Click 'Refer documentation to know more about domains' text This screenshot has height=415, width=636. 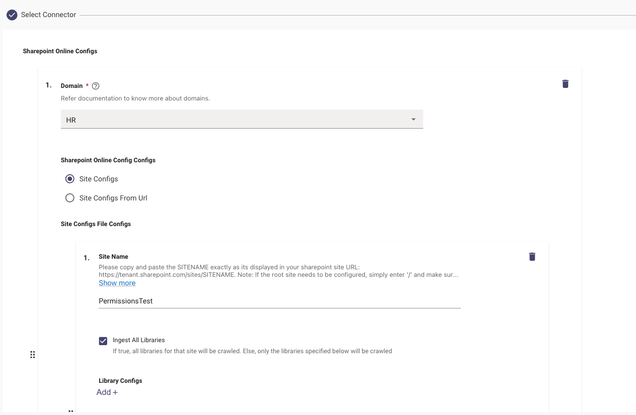[x=135, y=98]
